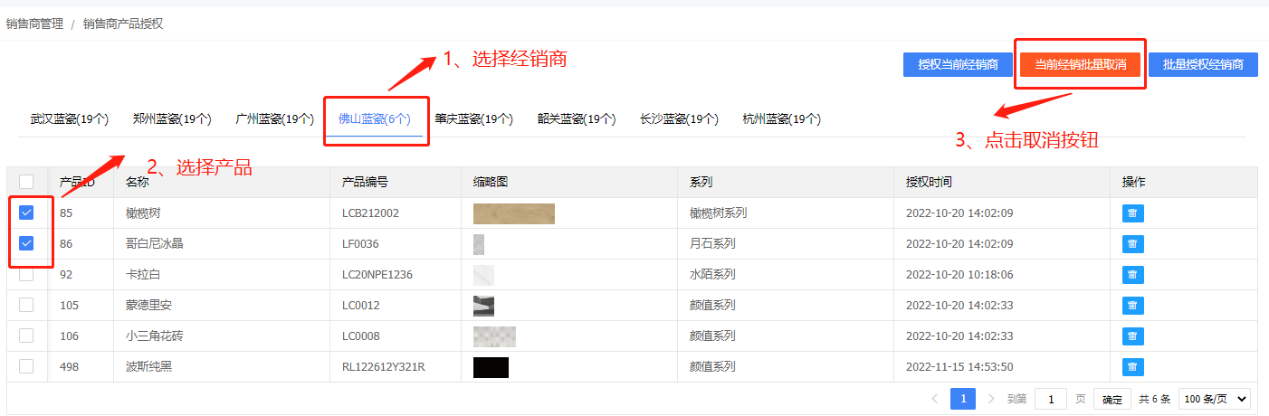Open the 橄榄树 product thumbnail image
The image size is (1269, 416).
[x=513, y=213]
